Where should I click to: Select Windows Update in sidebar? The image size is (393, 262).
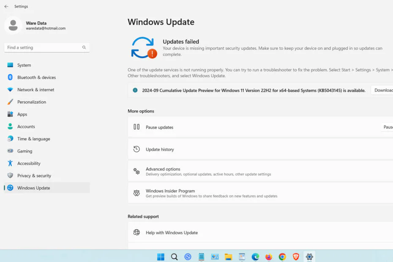47,188
